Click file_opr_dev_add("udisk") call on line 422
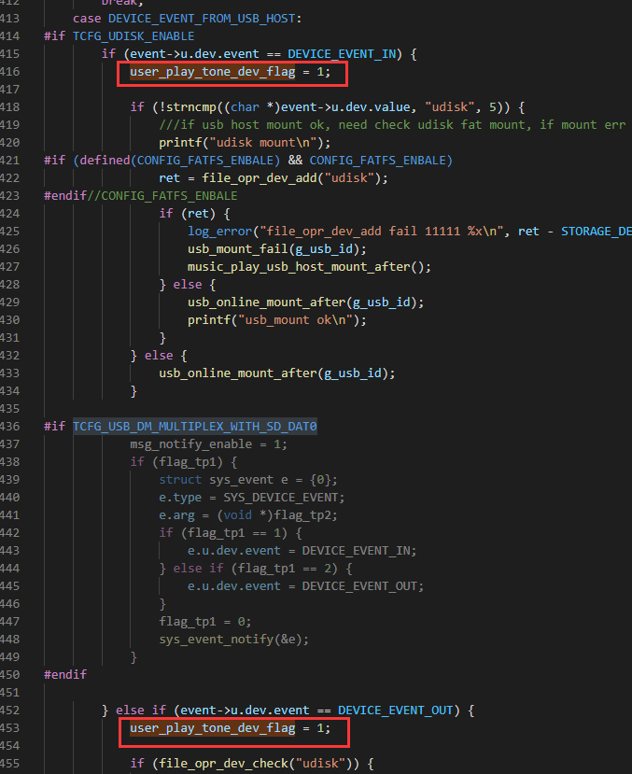 (x=295, y=178)
